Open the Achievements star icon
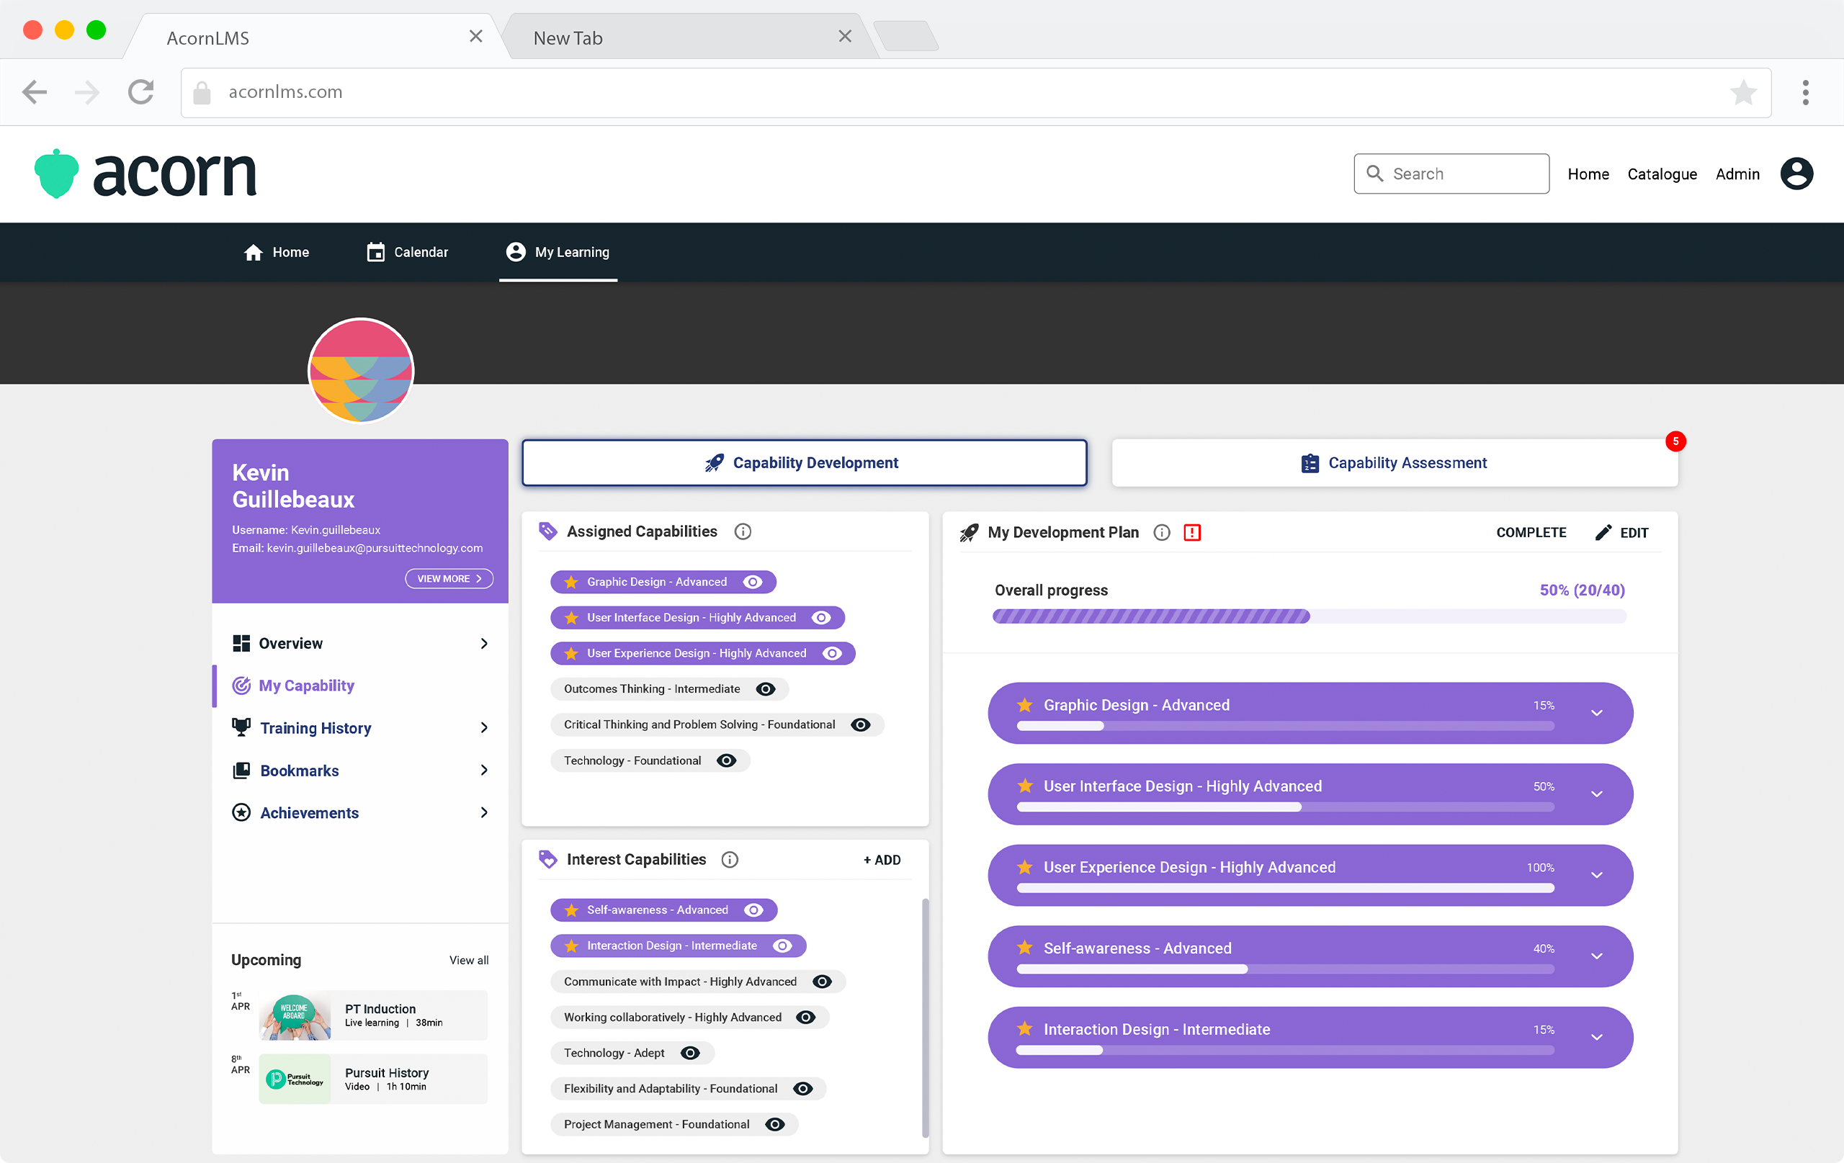The height and width of the screenshot is (1163, 1844). click(x=241, y=812)
